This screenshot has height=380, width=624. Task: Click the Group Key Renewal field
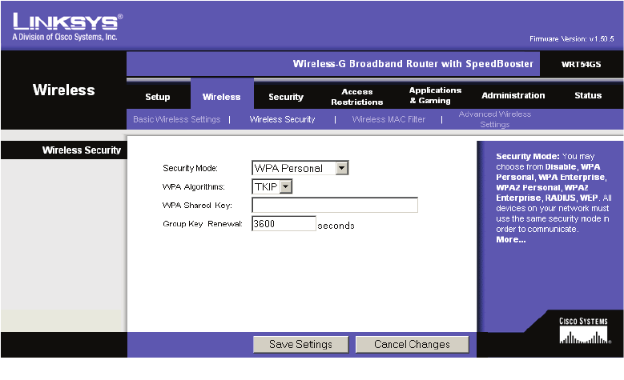click(x=284, y=223)
